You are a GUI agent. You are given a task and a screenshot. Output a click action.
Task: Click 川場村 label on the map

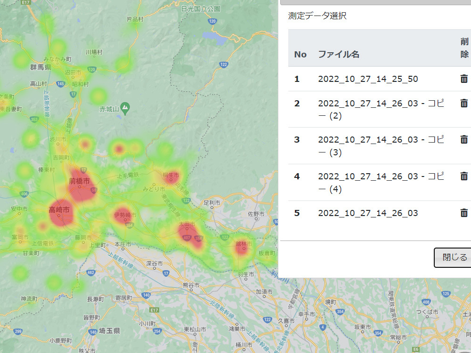[x=94, y=52]
